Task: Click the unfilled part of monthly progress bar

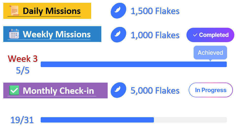Action: click(x=190, y=120)
